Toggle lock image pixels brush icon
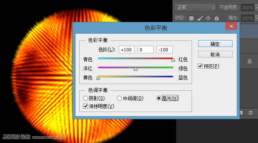258x143 pixels. pyautogui.click(x=200, y=18)
